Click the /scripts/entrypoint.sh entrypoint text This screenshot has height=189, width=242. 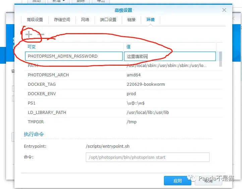point(108,146)
